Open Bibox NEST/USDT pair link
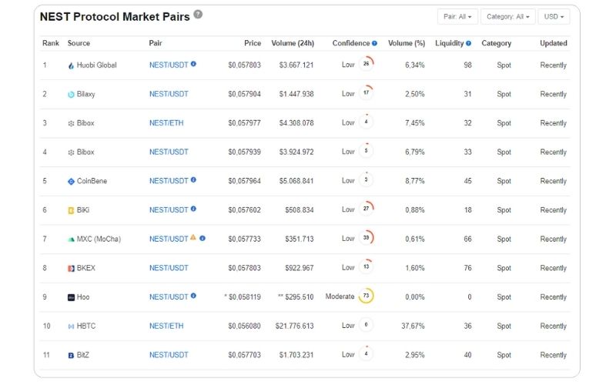Image resolution: width=616 pixels, height=385 pixels. tap(169, 152)
